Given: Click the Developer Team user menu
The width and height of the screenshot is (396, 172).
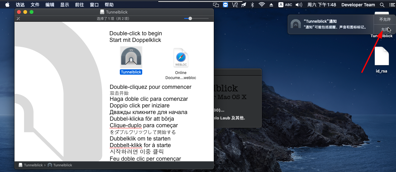Looking at the screenshot, I should tap(358, 5).
